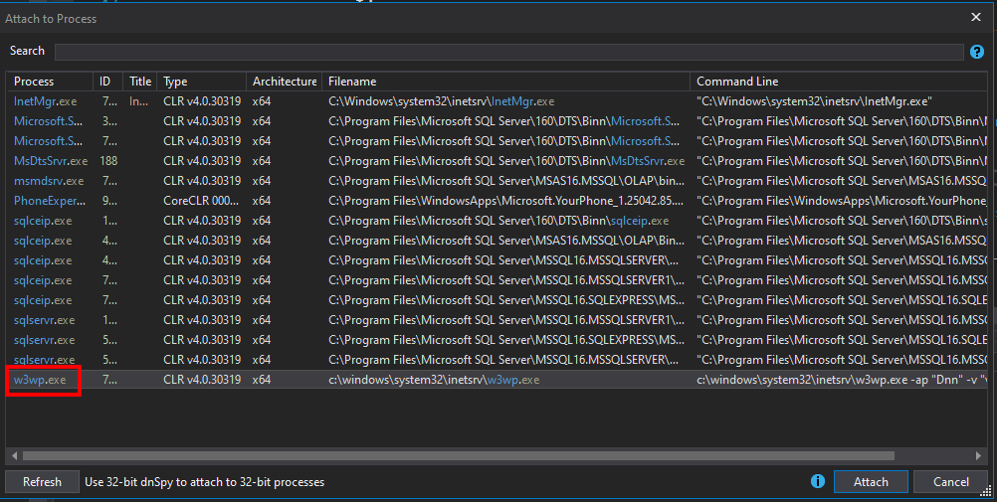Select the InetMgr.exe process row

[x=497, y=101]
